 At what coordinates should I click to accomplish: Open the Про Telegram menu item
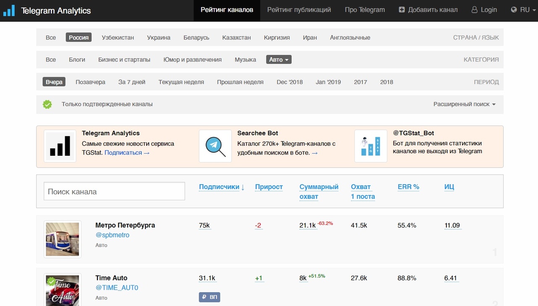coord(365,10)
